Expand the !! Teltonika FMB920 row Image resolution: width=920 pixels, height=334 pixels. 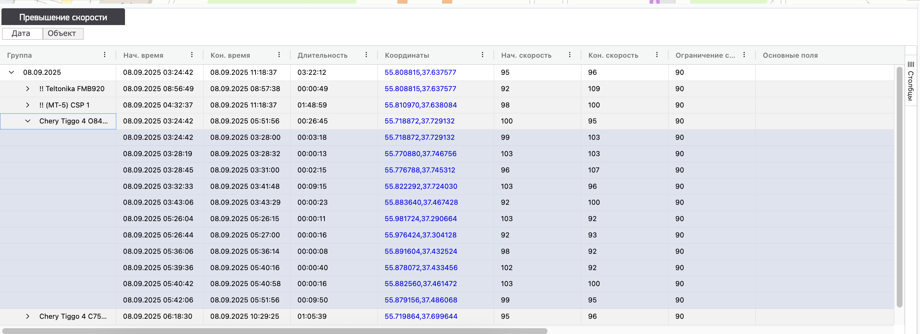tap(28, 89)
